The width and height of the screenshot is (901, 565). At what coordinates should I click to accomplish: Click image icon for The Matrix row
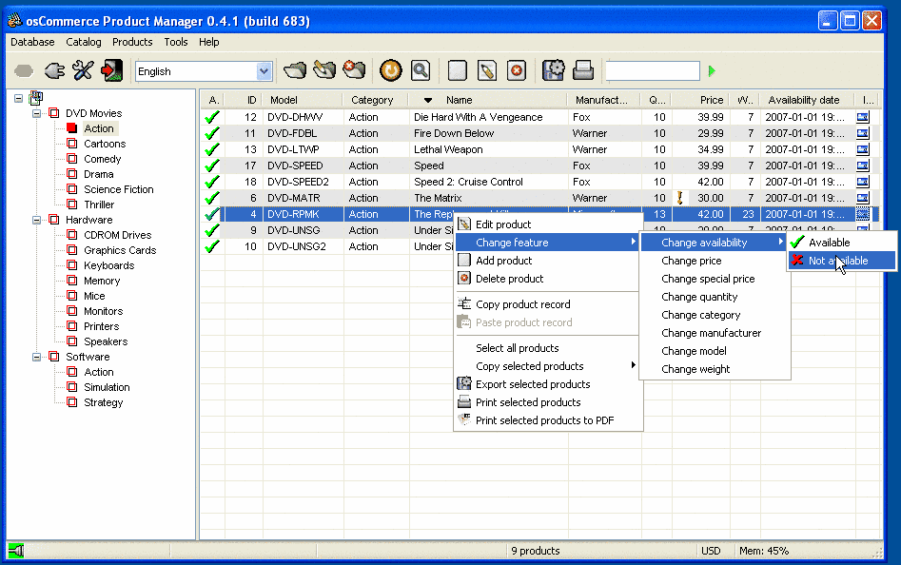(863, 198)
